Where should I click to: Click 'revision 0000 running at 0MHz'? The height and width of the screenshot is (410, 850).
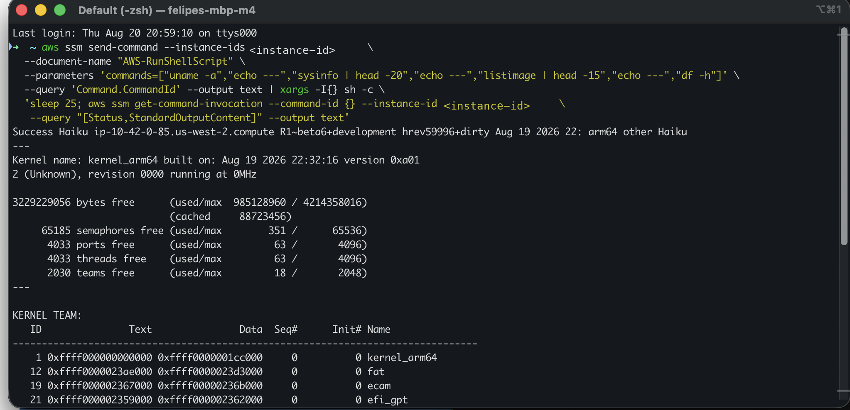click(172, 174)
